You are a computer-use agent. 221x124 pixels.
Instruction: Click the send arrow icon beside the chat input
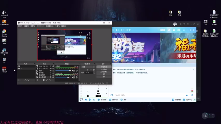pyautogui.click(x=187, y=95)
